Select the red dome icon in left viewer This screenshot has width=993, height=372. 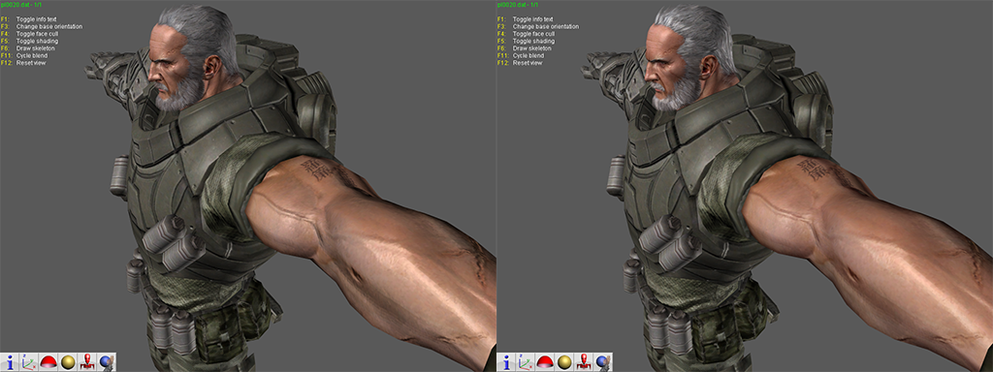point(48,362)
